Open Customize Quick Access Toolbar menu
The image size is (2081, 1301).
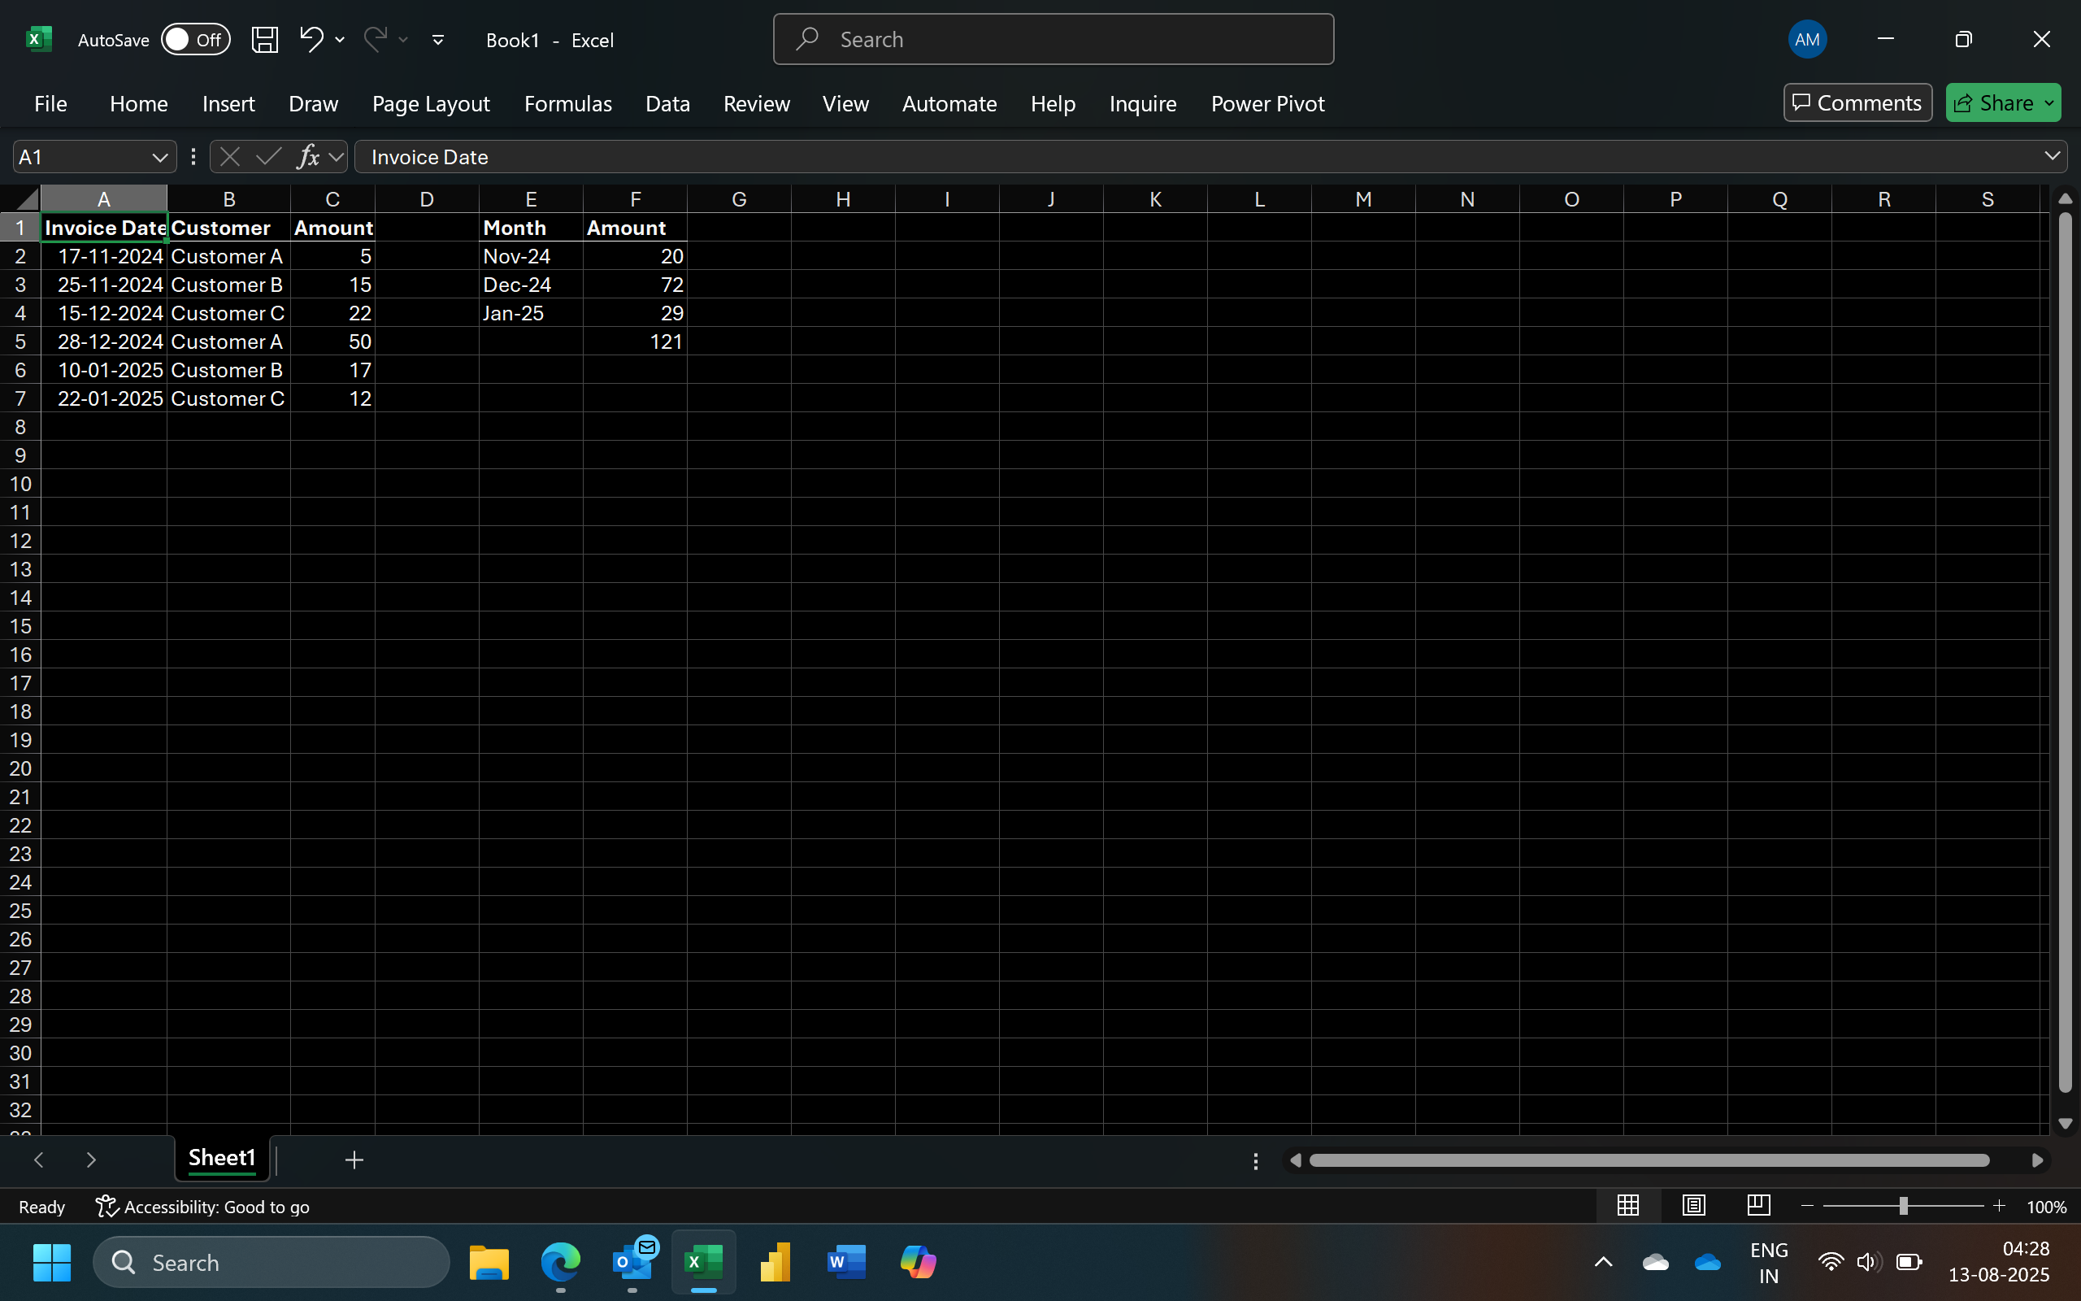(437, 40)
